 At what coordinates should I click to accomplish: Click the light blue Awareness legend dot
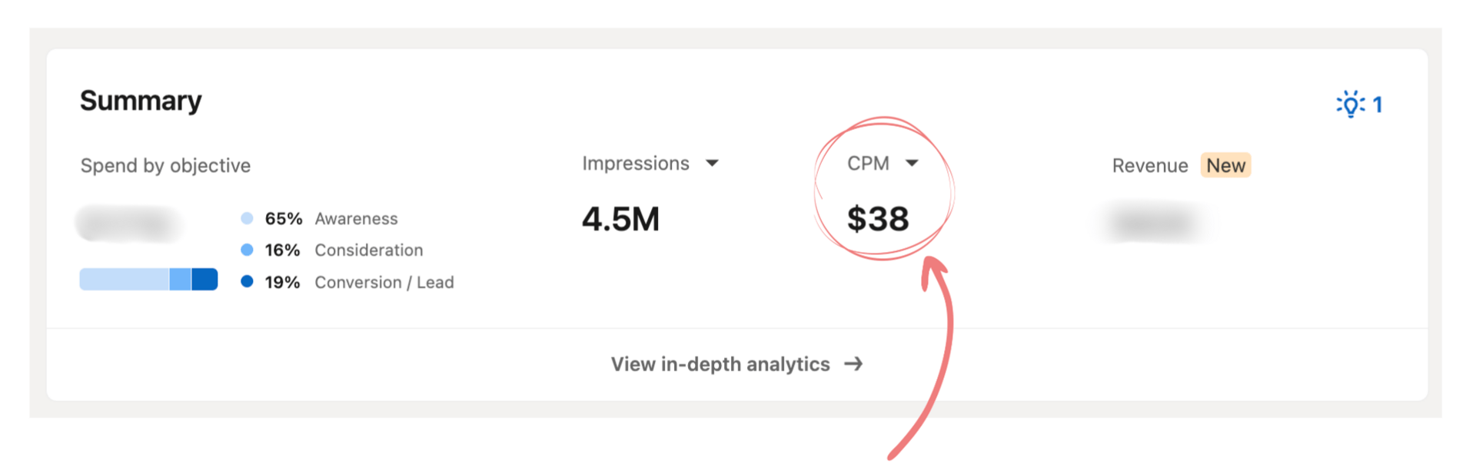pos(247,218)
